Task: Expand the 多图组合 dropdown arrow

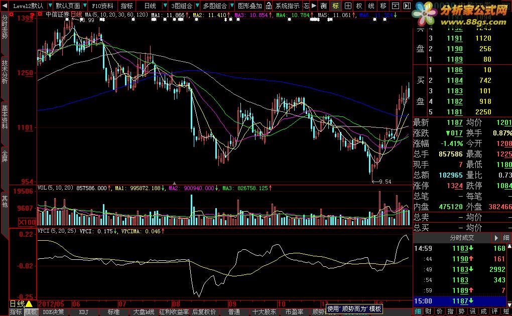Action: coord(232,6)
